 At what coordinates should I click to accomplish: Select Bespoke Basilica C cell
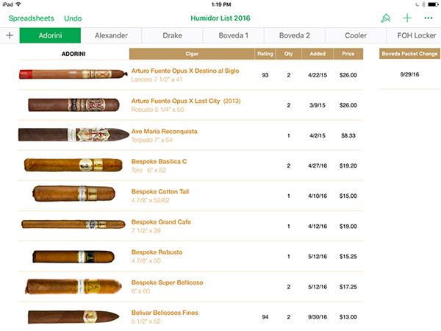(192, 165)
